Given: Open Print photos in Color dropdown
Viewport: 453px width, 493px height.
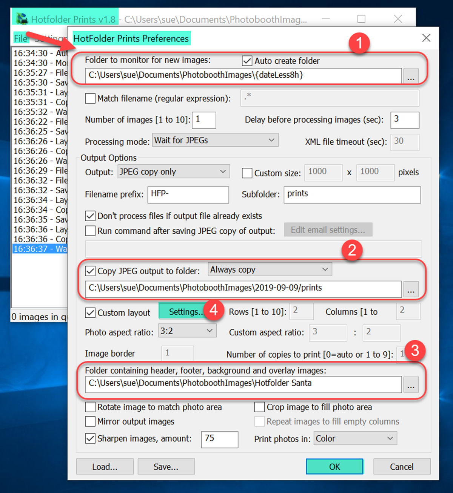Looking at the screenshot, I should tap(355, 438).
